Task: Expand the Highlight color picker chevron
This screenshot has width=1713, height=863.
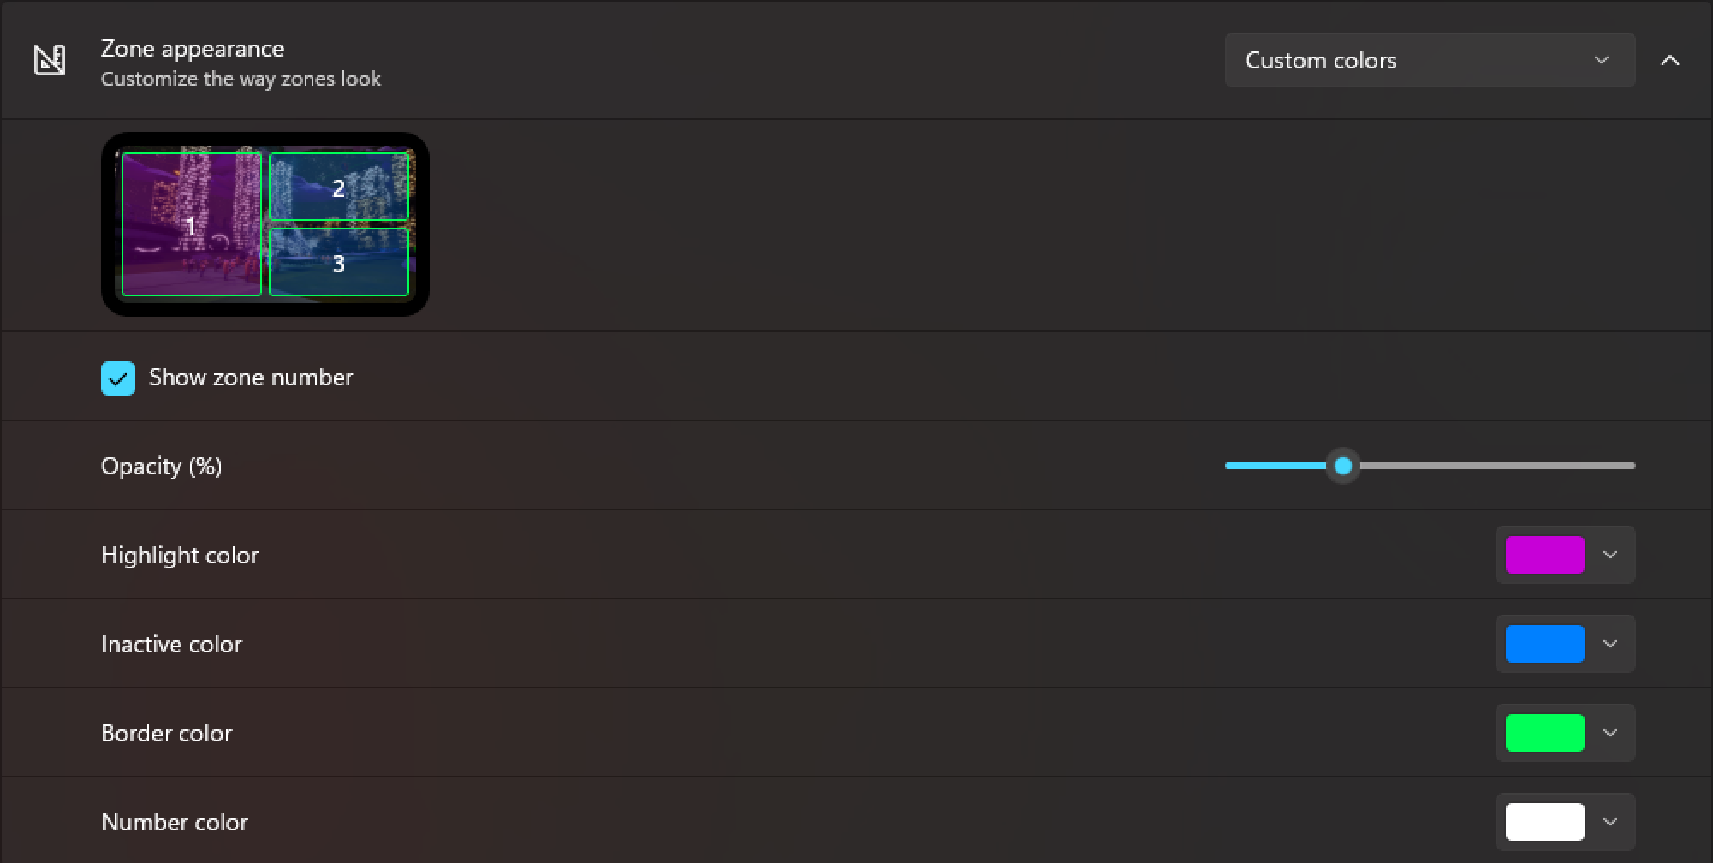Action: pyautogui.click(x=1610, y=555)
